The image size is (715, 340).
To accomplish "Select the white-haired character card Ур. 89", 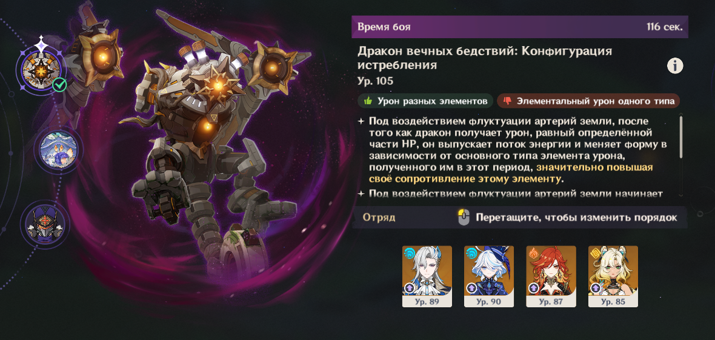I will coord(427,276).
